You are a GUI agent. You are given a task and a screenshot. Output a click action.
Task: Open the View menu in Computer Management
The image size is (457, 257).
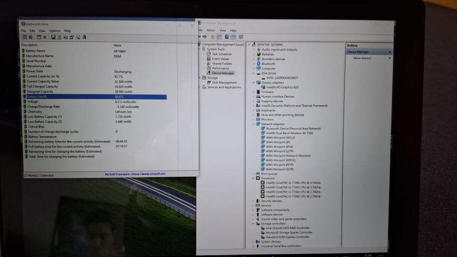pyautogui.click(x=223, y=30)
